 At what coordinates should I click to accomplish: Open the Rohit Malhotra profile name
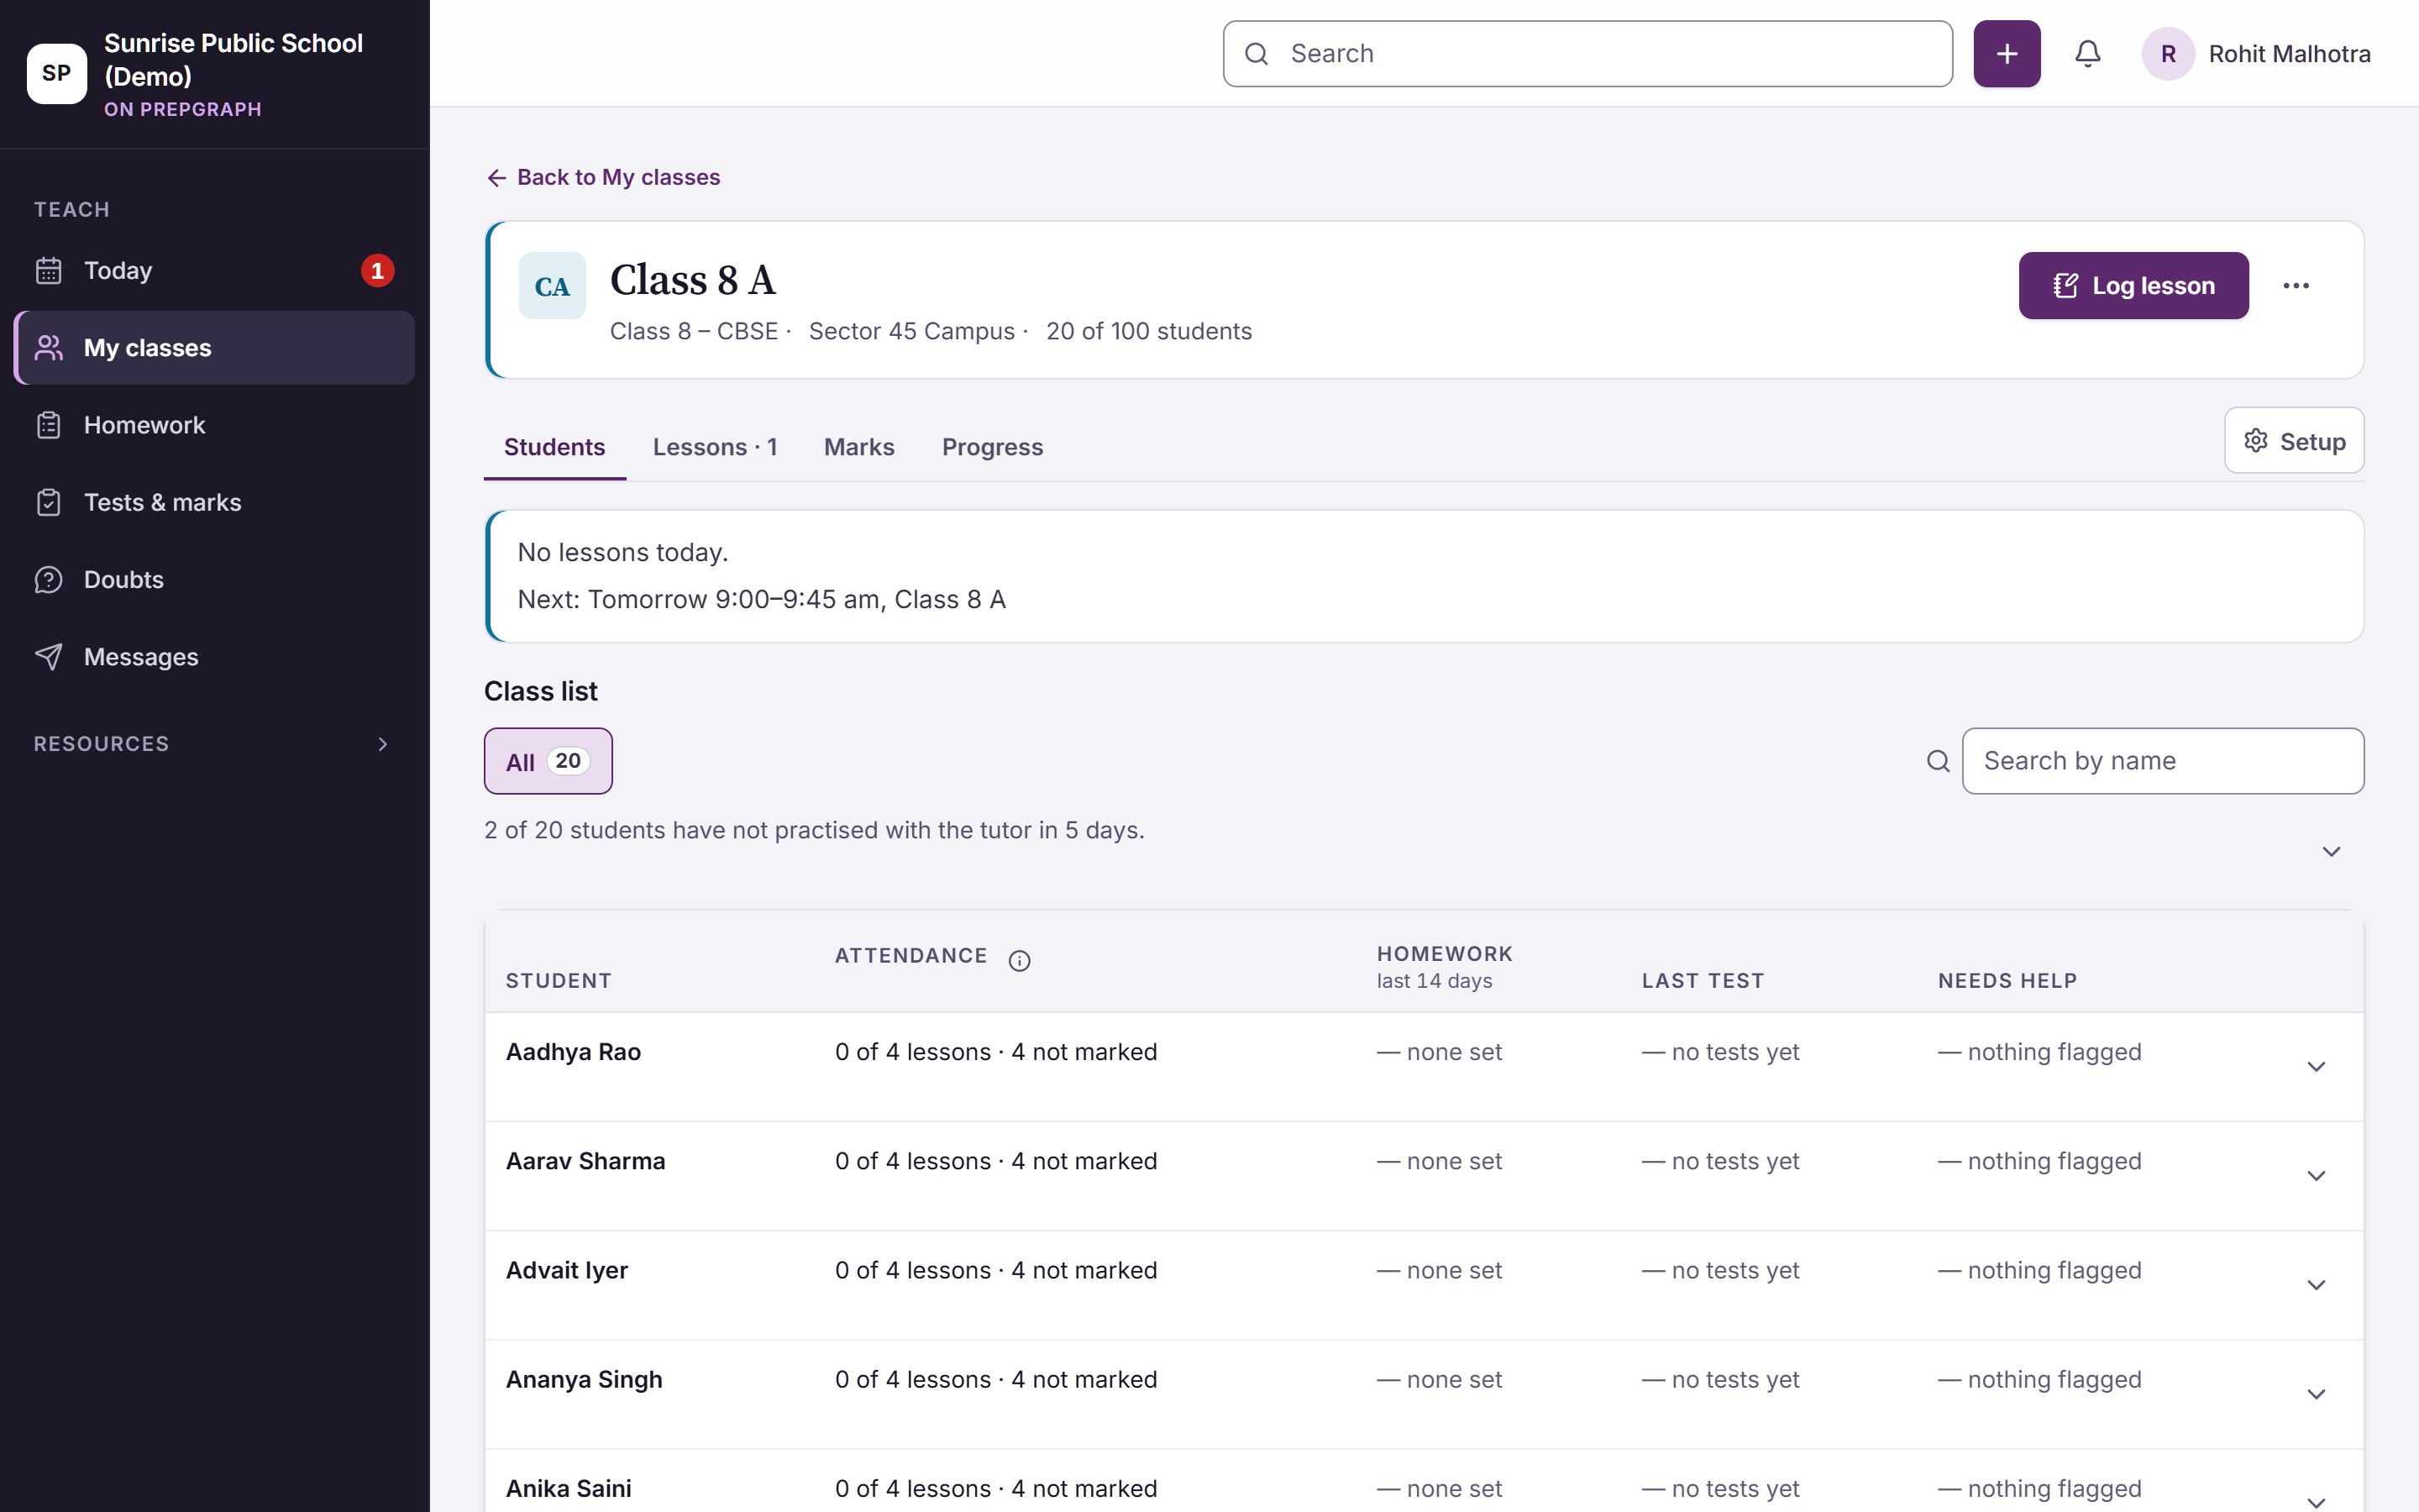[2289, 54]
